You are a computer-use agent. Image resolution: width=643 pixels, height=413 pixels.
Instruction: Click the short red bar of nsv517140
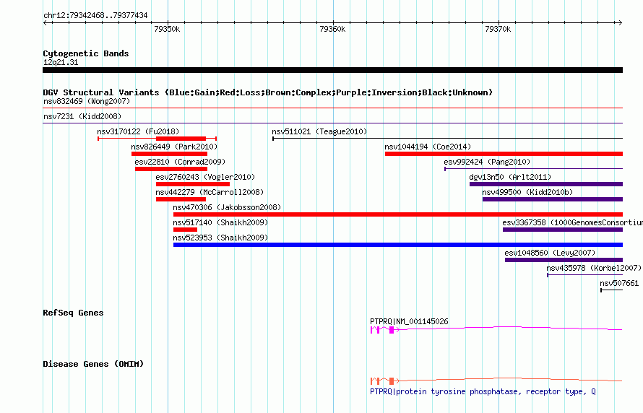coord(185,230)
